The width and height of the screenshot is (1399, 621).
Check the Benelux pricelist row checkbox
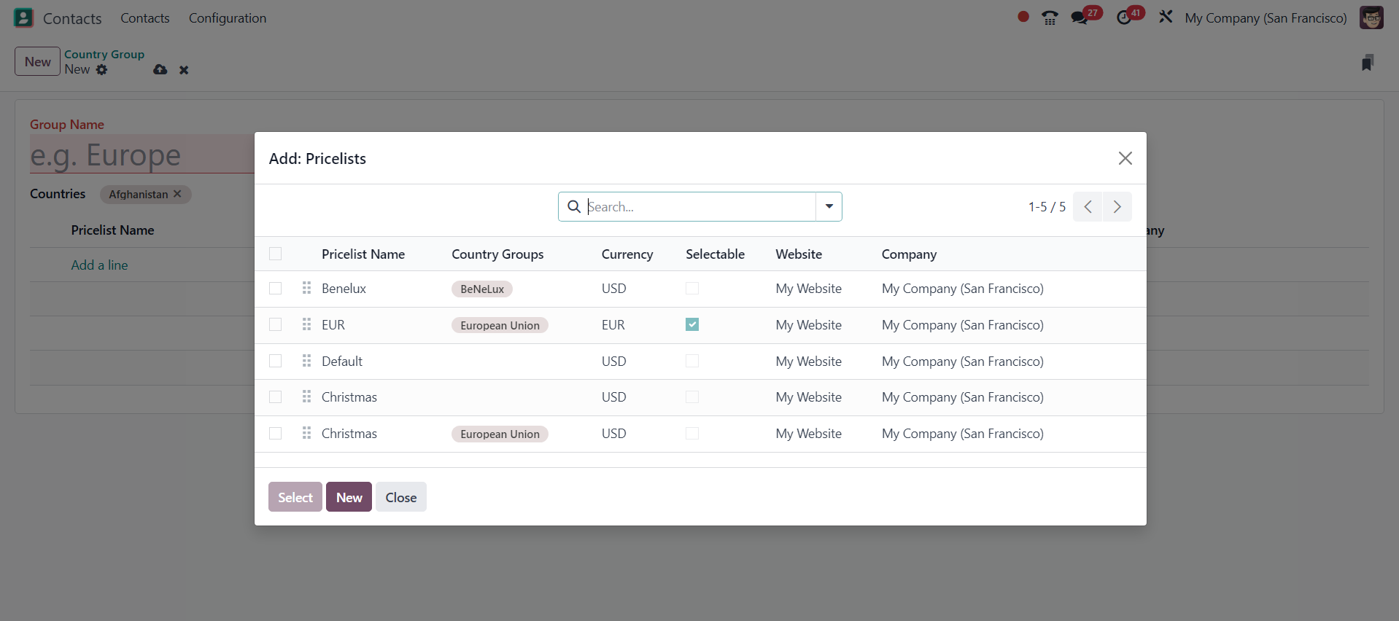click(275, 289)
